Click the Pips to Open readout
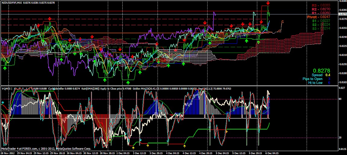 pyautogui.click(x=317, y=79)
